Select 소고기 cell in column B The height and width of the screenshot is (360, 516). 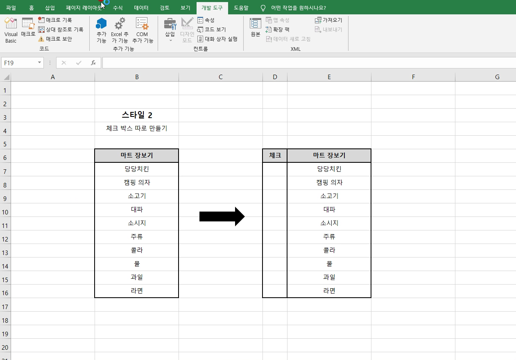(x=137, y=196)
